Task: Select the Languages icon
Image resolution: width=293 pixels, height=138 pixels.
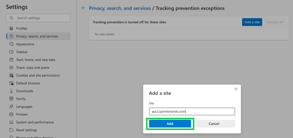Action: coord(11,107)
